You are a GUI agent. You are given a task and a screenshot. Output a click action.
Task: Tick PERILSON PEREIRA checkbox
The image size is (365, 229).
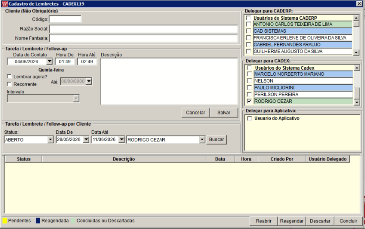249,94
